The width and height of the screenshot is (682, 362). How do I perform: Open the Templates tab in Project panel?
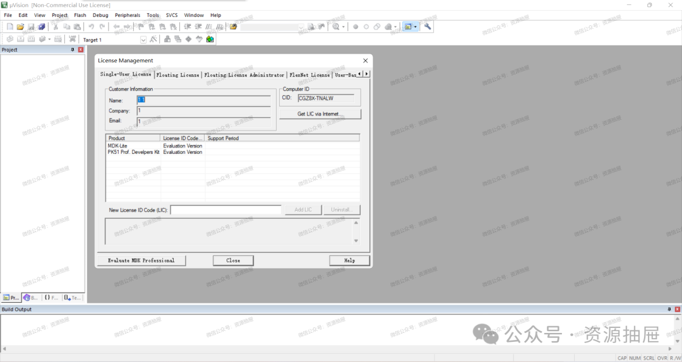tap(72, 298)
